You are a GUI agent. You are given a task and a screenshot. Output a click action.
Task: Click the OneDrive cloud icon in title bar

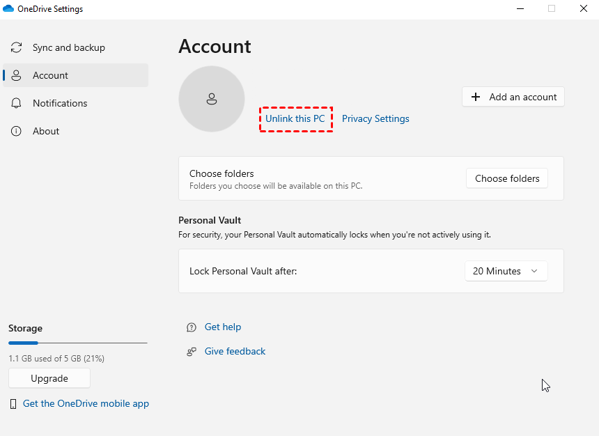point(8,9)
